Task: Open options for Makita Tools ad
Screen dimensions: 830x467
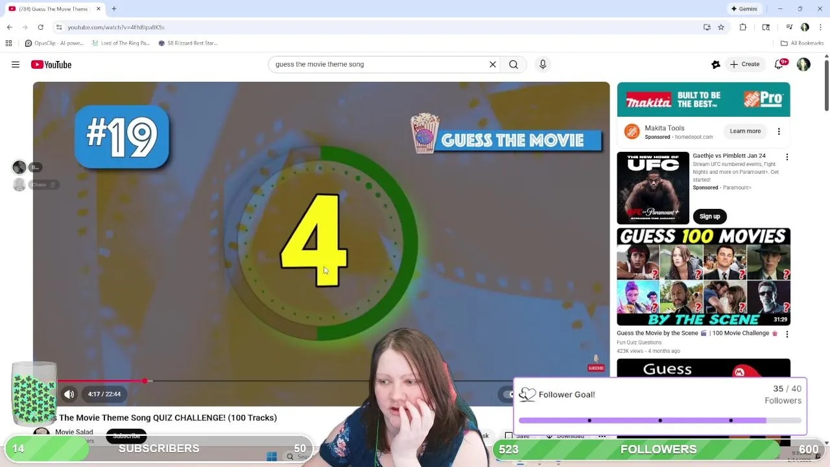Action: point(779,131)
